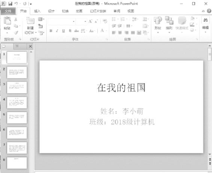Toggle Bold formatting button

tap(51, 31)
